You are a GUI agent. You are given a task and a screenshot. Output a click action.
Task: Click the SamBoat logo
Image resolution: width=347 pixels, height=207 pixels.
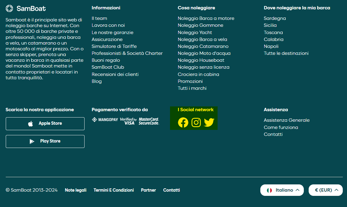(26, 8)
